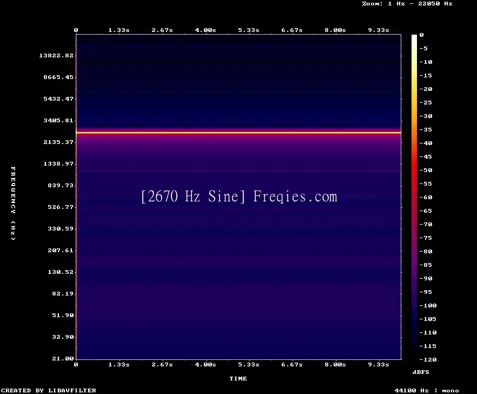Click the -90 value on dBFS scale
477x394 pixels.
click(426, 278)
